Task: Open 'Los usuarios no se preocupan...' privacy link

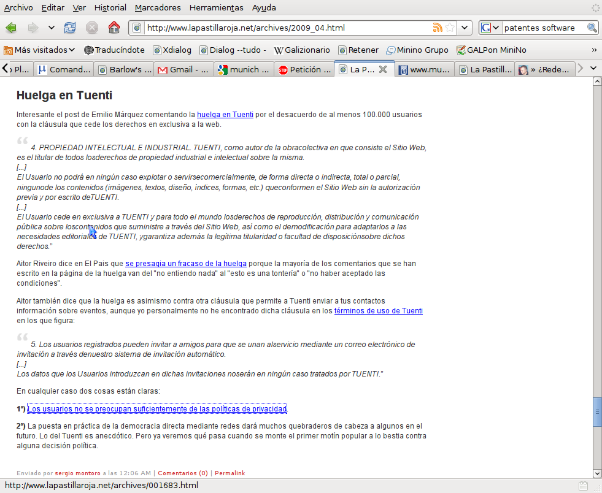Action: tap(157, 409)
